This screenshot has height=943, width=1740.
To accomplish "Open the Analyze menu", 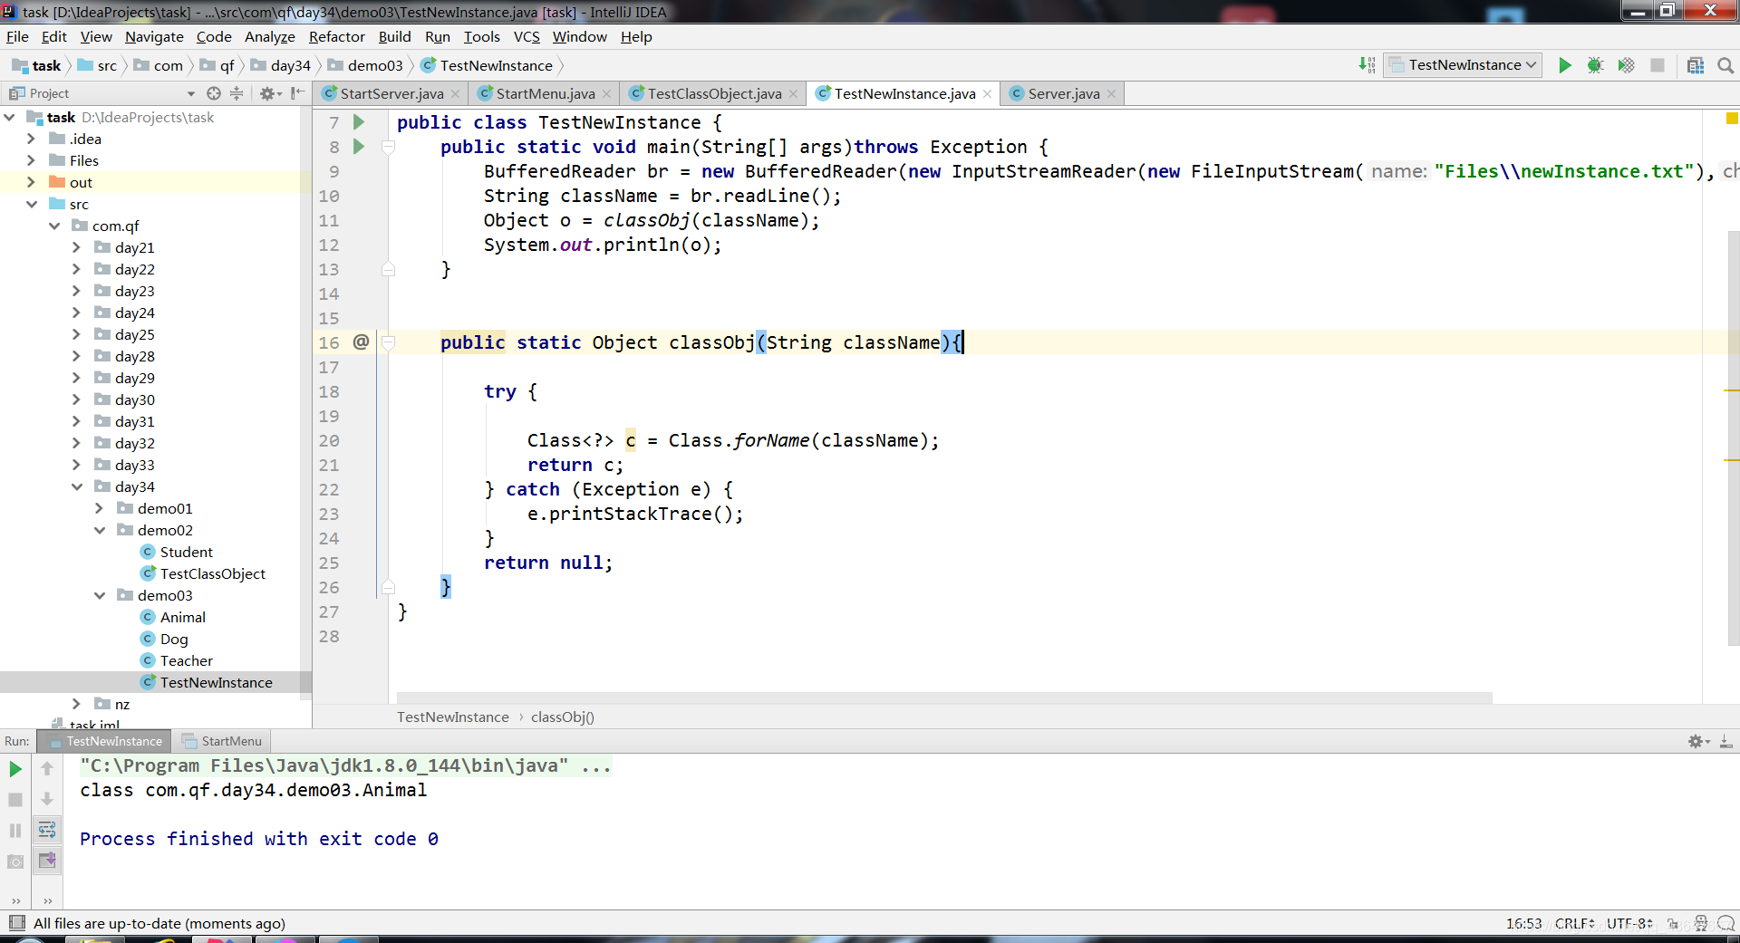I will 270,36.
